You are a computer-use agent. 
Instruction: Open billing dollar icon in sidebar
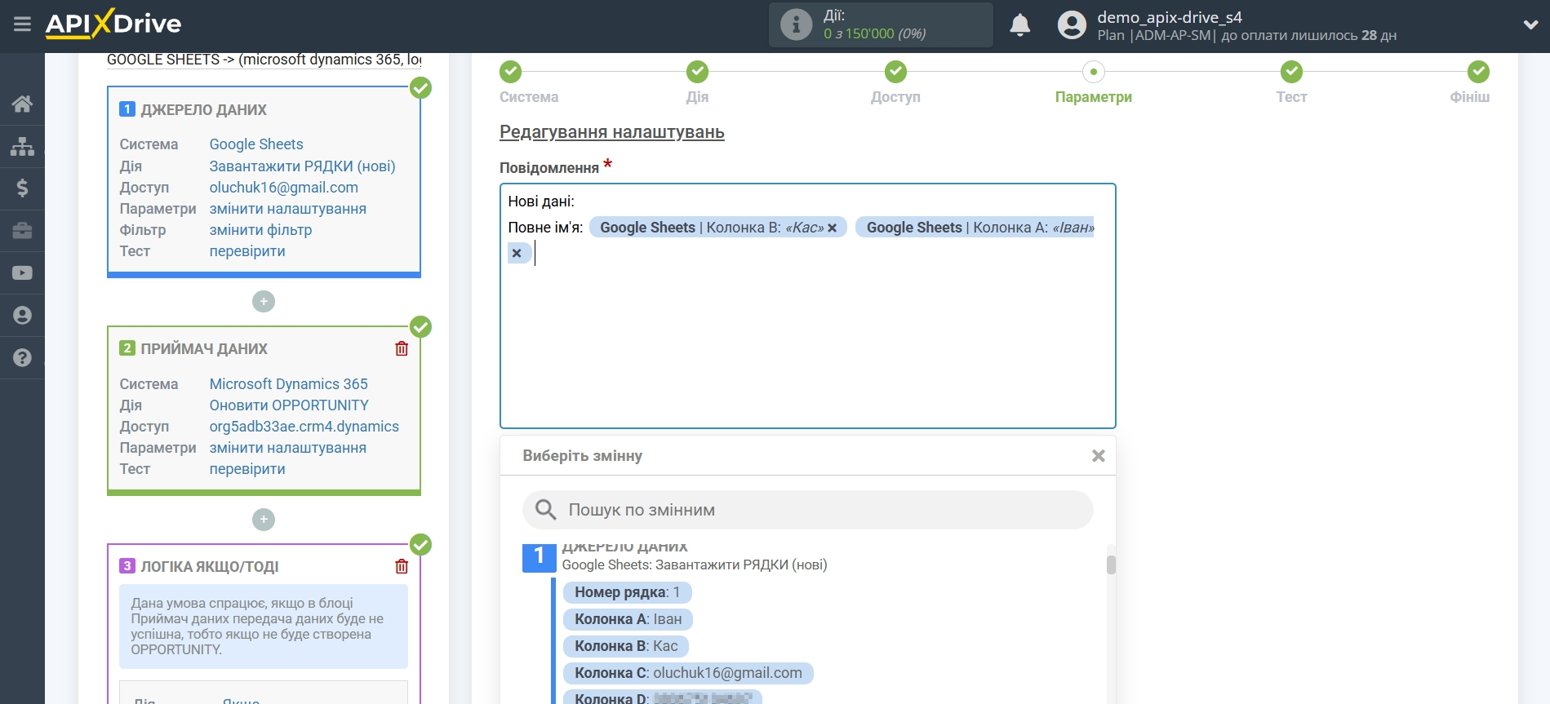tap(22, 188)
